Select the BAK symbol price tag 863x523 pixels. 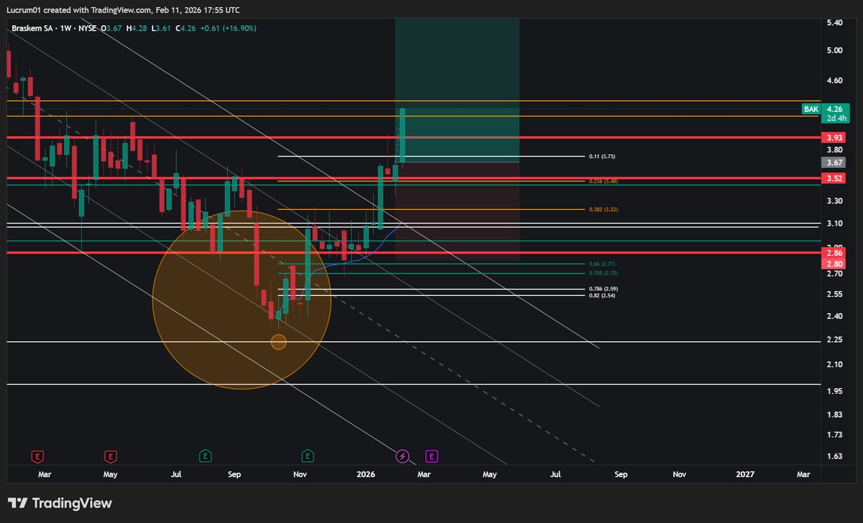click(811, 109)
